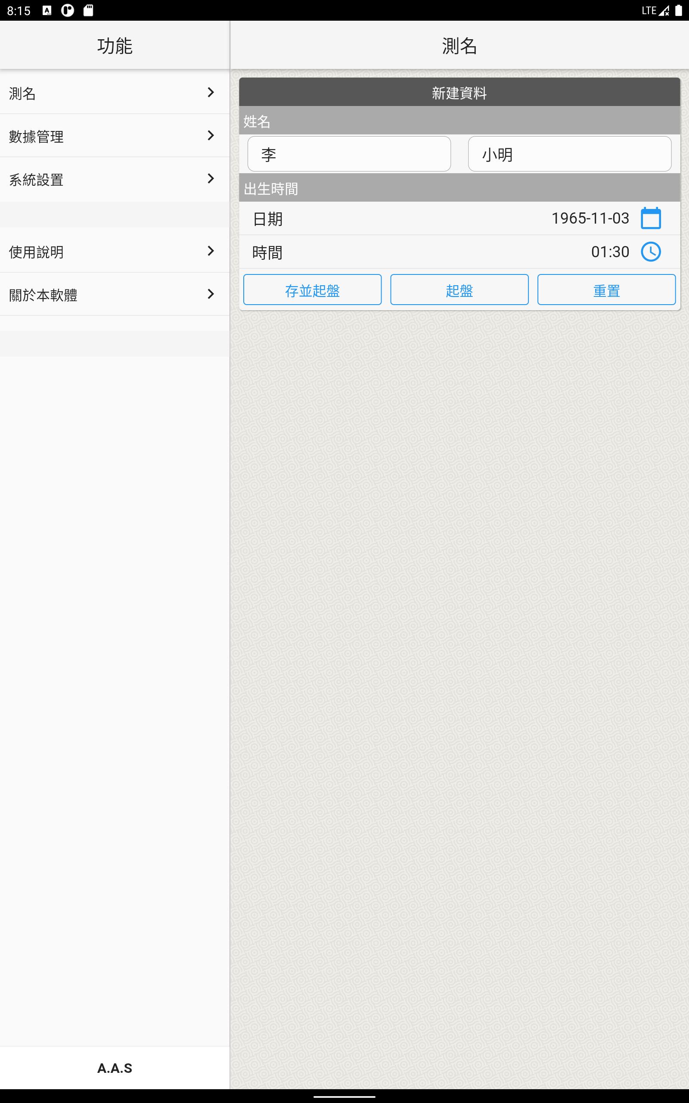Click the 存並起盤 button
689x1103 pixels.
[x=313, y=290]
